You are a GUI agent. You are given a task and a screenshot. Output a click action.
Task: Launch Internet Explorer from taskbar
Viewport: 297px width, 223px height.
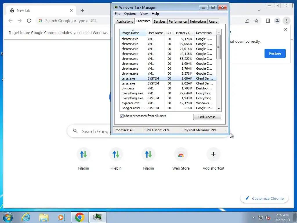pos(26,217)
